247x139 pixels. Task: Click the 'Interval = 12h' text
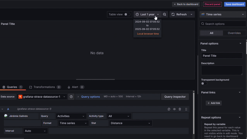pos(133,96)
